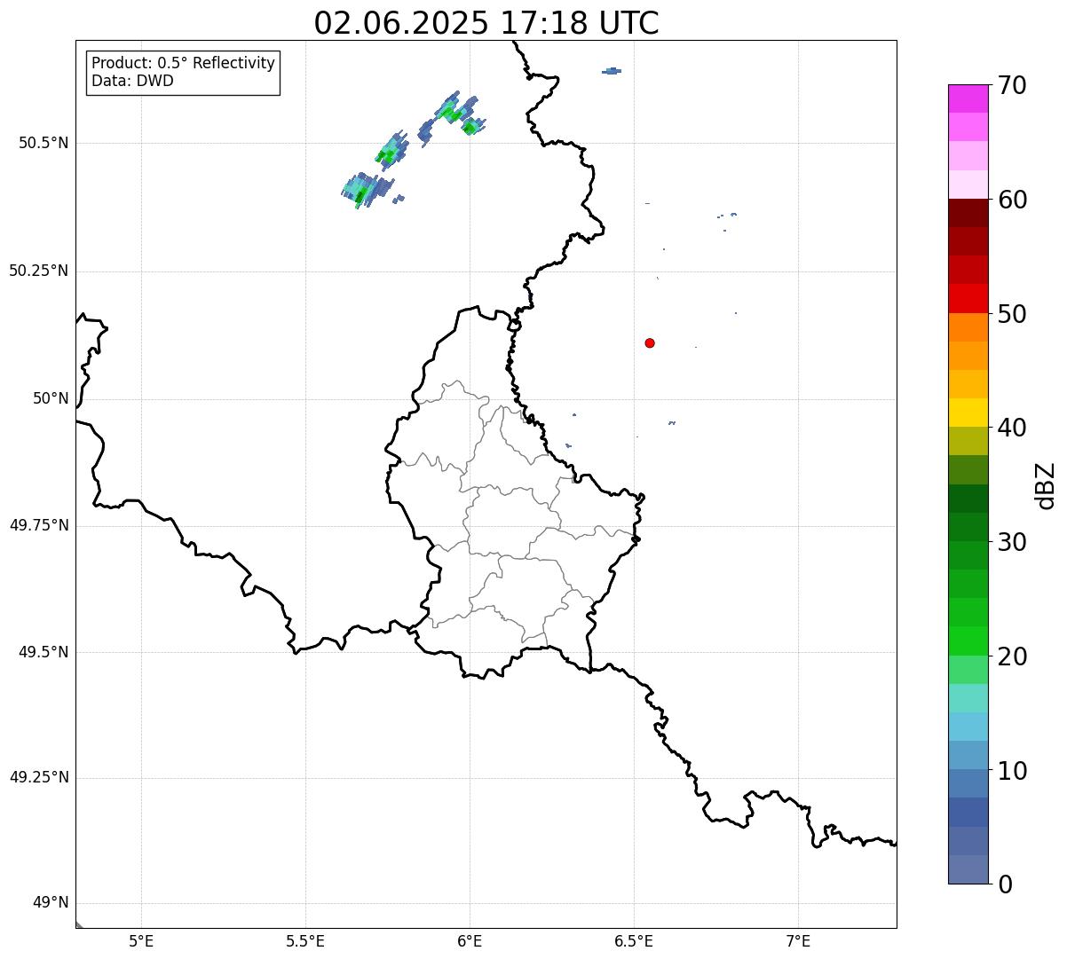1067x959 pixels.
Task: Click the latitude label 49.75°N
Action: [x=38, y=525]
